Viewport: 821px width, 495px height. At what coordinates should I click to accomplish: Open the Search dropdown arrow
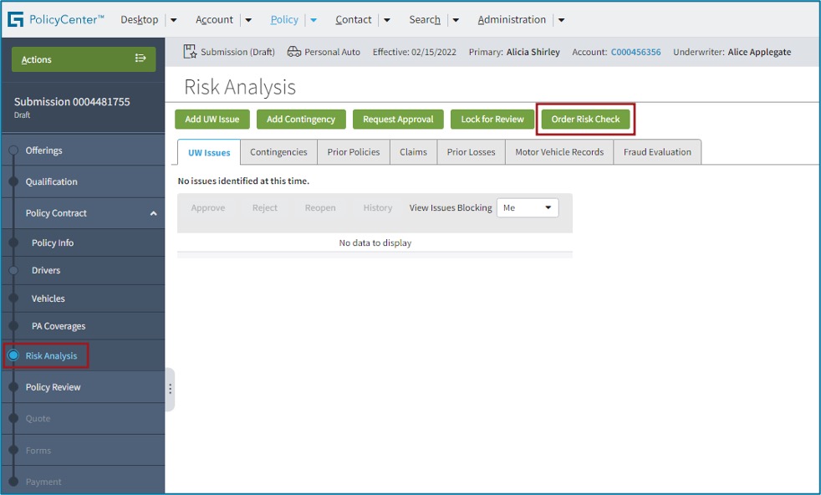click(456, 19)
